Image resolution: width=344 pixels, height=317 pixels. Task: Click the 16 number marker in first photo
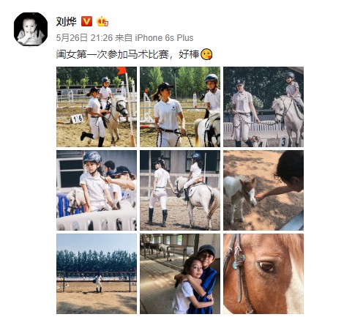pos(77,119)
